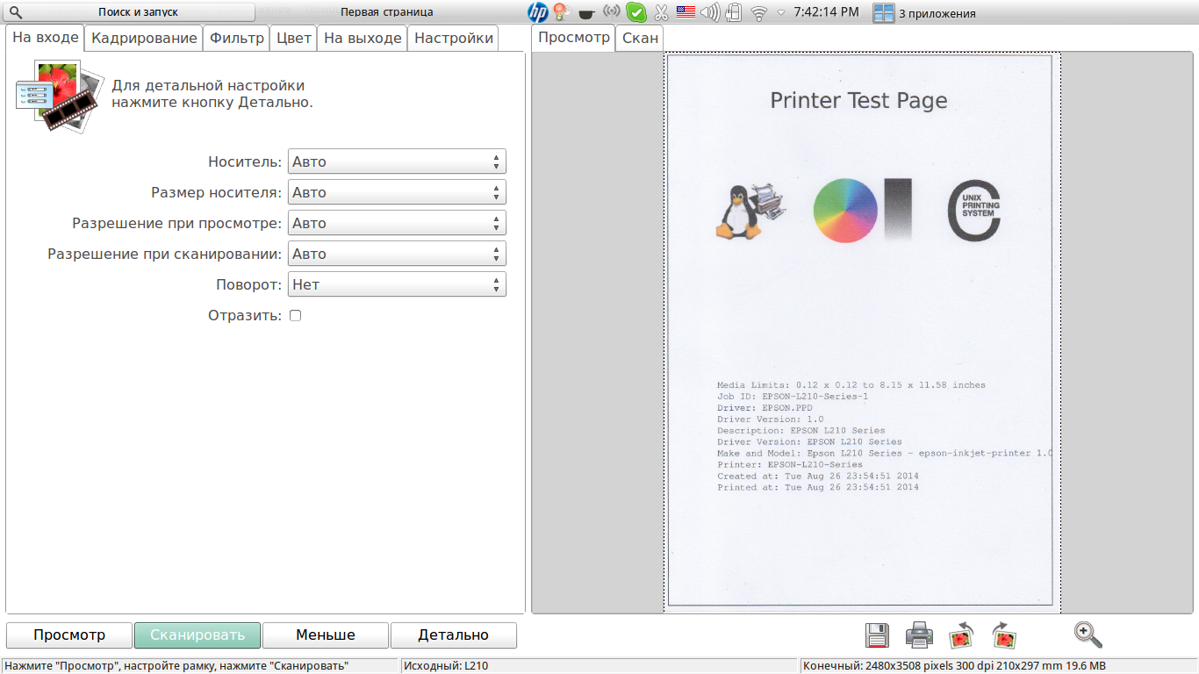Open the HP icon in the system tray
The height and width of the screenshot is (674, 1199).
click(537, 12)
